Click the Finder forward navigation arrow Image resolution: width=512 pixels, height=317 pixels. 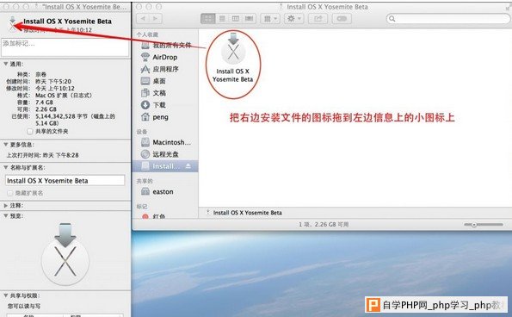point(156,19)
